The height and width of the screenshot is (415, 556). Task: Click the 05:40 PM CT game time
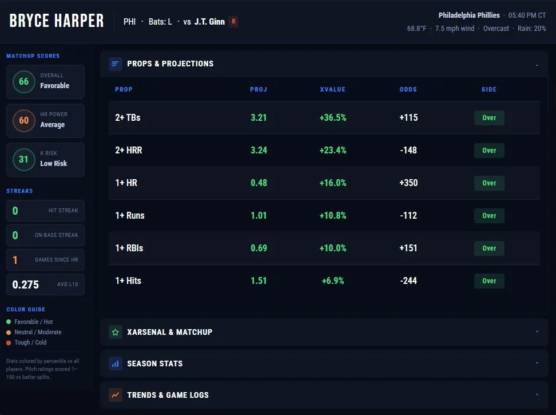point(527,15)
